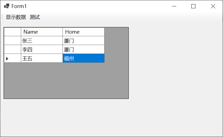Grab the menu strip's dotted grip handle
This screenshot has height=137, width=223.
(x=2, y=17)
